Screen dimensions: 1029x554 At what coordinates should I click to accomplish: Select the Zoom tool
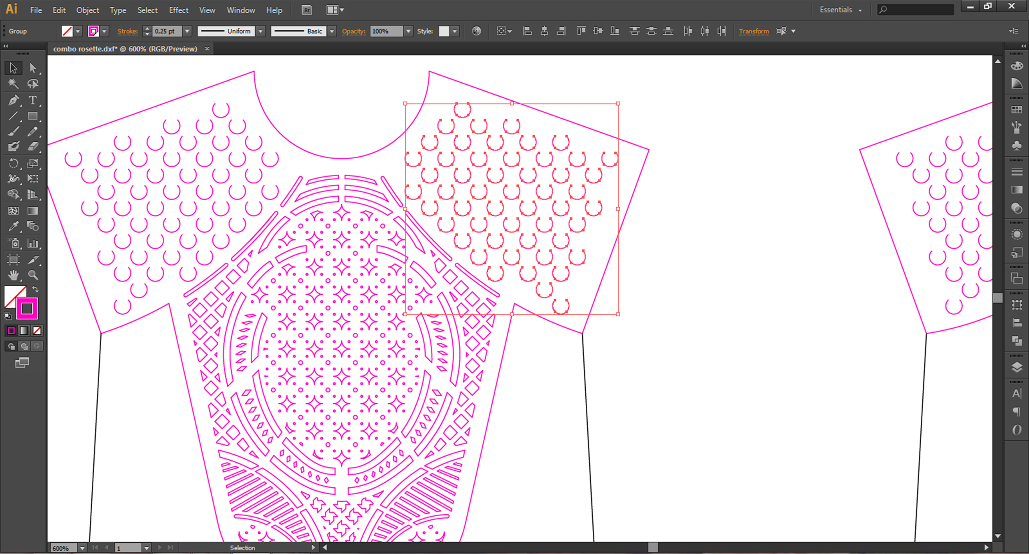coord(33,275)
